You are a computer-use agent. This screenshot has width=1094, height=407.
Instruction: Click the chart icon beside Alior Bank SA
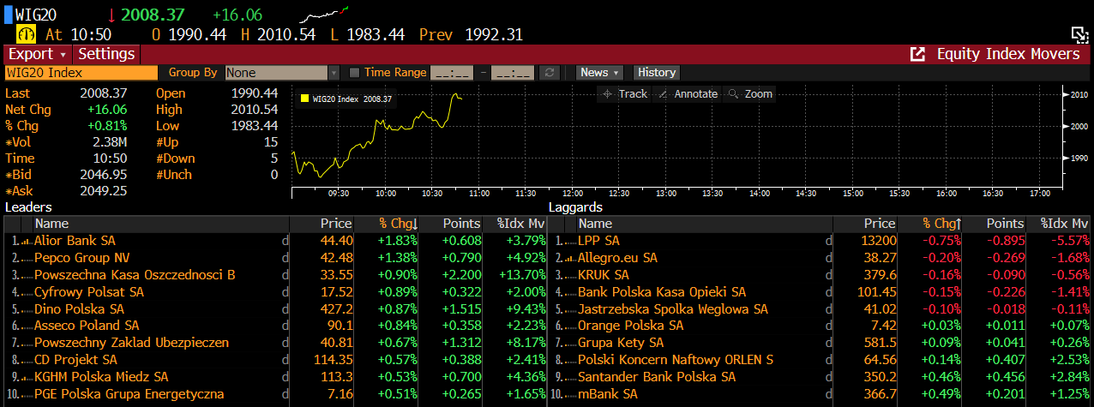tap(26, 242)
